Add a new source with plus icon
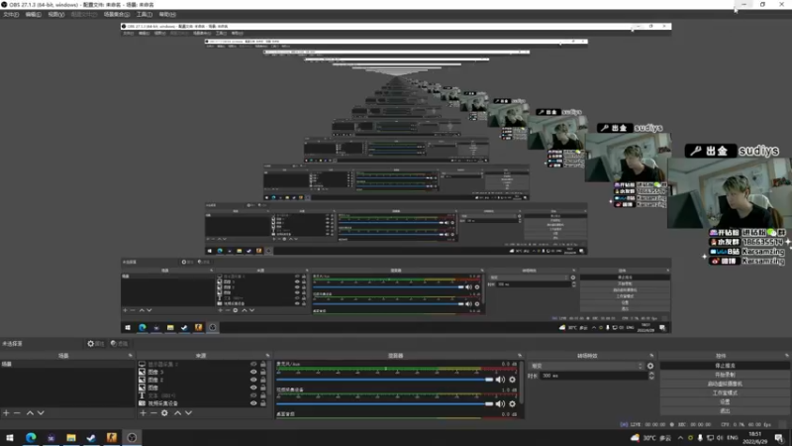Viewport: 792px width, 446px height. click(x=143, y=413)
